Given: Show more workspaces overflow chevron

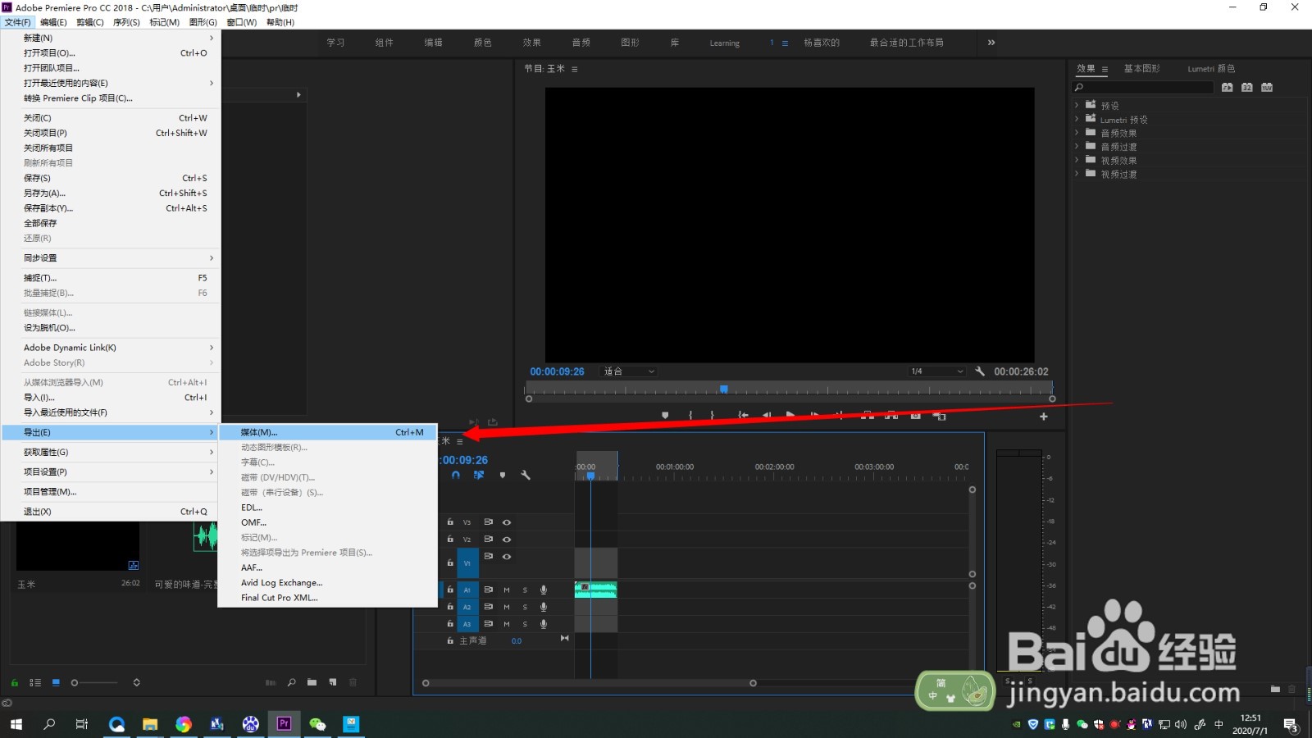Looking at the screenshot, I should tap(991, 43).
